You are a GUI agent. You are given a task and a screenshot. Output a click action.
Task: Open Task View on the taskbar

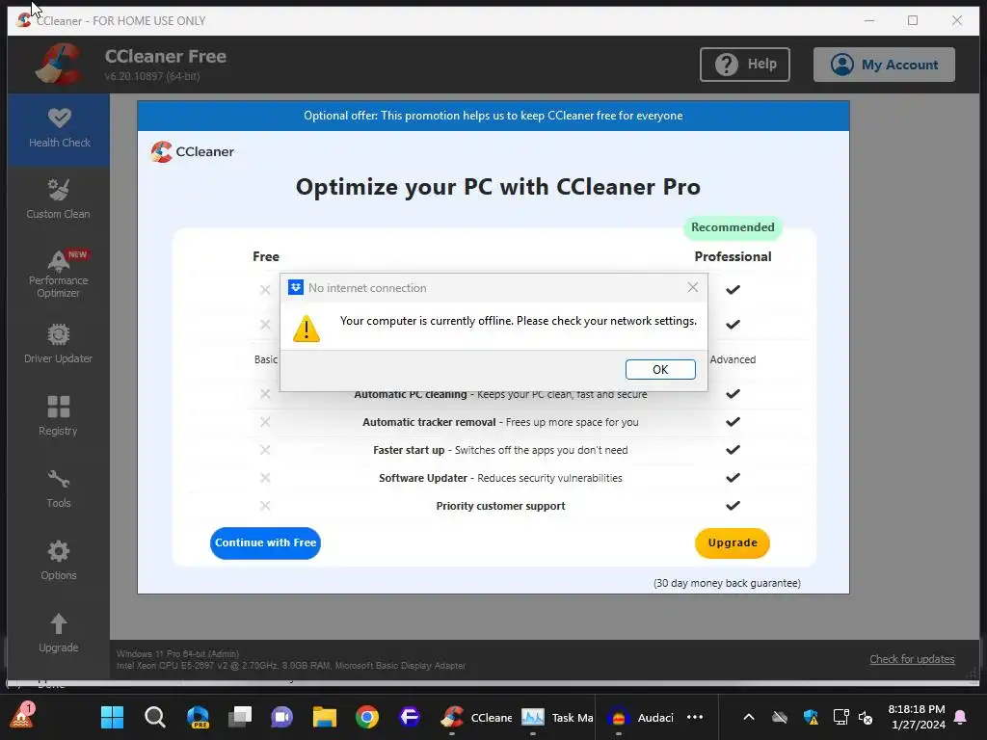pyautogui.click(x=240, y=717)
